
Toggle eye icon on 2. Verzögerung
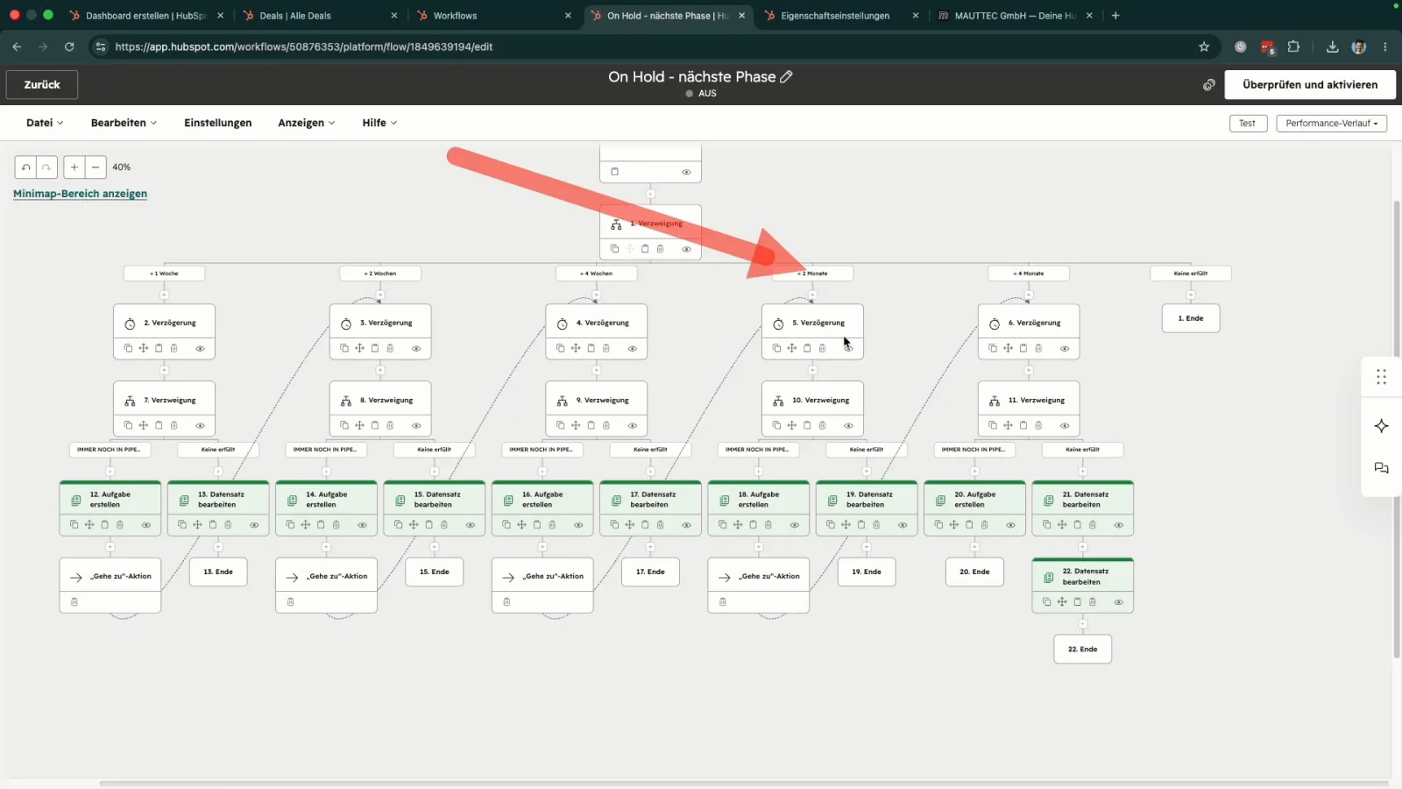pos(200,349)
